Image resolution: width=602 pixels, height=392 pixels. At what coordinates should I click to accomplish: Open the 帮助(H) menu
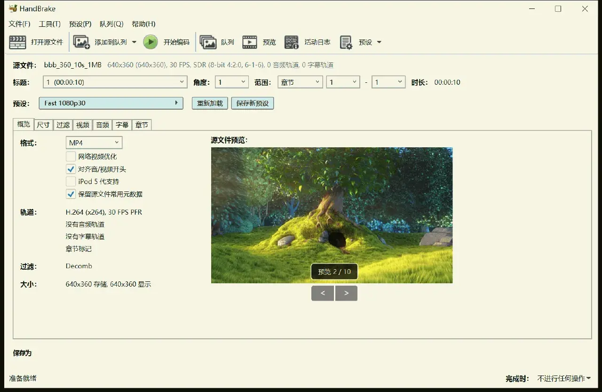[143, 24]
